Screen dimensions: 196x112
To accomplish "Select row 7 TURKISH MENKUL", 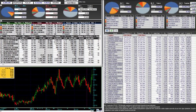I will 50,49.
